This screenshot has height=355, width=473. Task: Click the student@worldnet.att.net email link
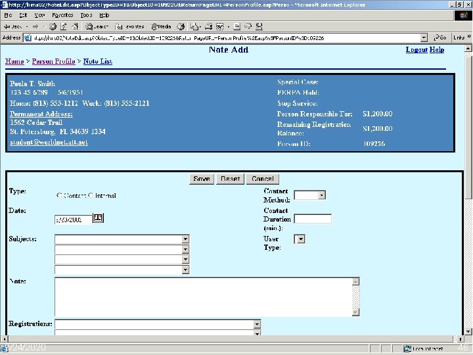(49, 142)
